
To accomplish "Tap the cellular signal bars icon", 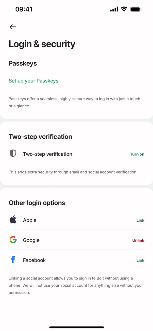I will pyautogui.click(x=114, y=9).
